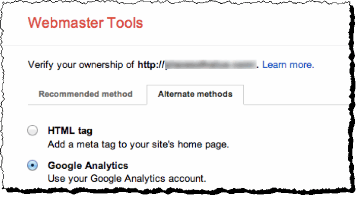Open the Learn more link
This screenshot has height=198, width=359.
pos(288,65)
